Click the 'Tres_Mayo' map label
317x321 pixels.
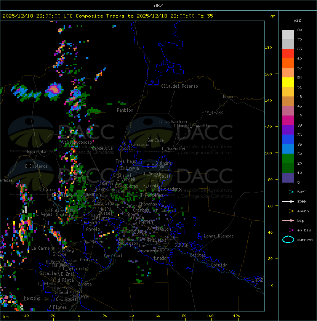pyautogui.click(x=126, y=161)
